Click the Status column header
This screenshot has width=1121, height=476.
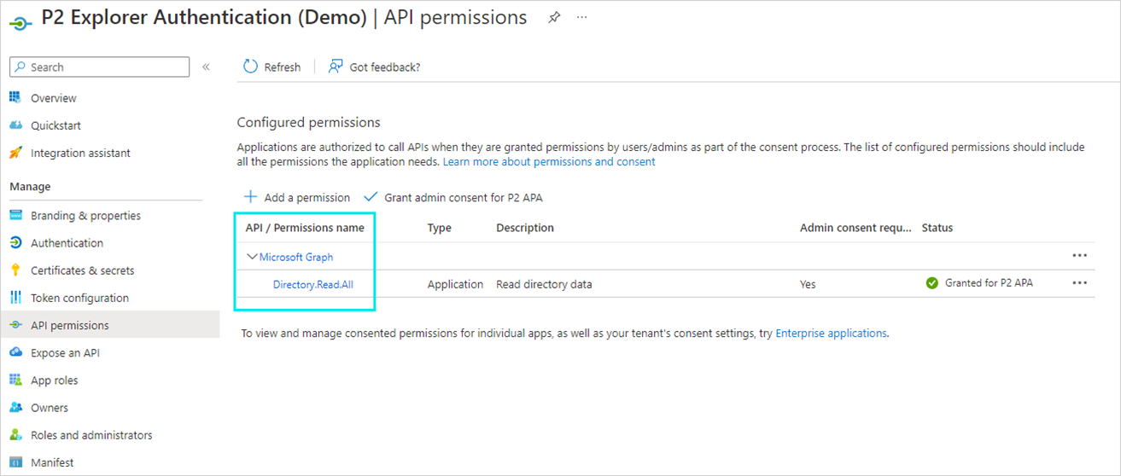pos(937,228)
